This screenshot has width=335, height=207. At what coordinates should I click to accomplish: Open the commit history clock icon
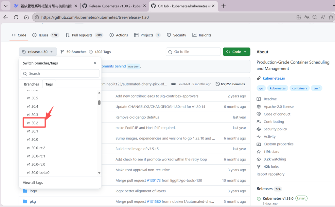218,84
